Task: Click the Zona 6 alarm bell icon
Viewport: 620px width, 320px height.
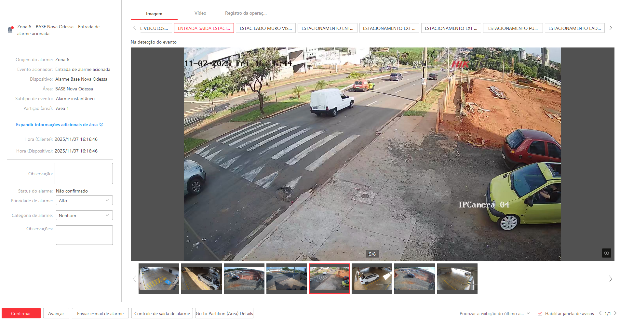Action: [10, 30]
